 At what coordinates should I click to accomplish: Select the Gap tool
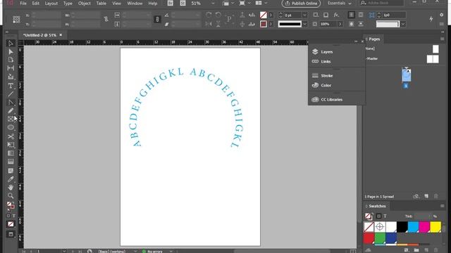(11, 68)
